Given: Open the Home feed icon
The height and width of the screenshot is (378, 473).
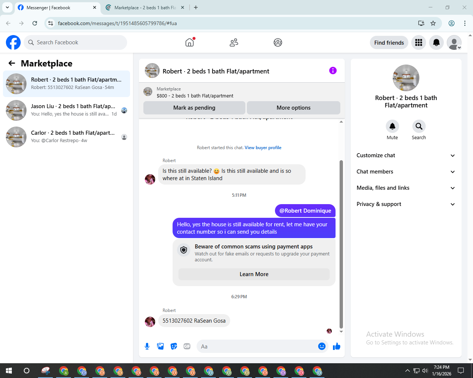Looking at the screenshot, I should pyautogui.click(x=190, y=42).
